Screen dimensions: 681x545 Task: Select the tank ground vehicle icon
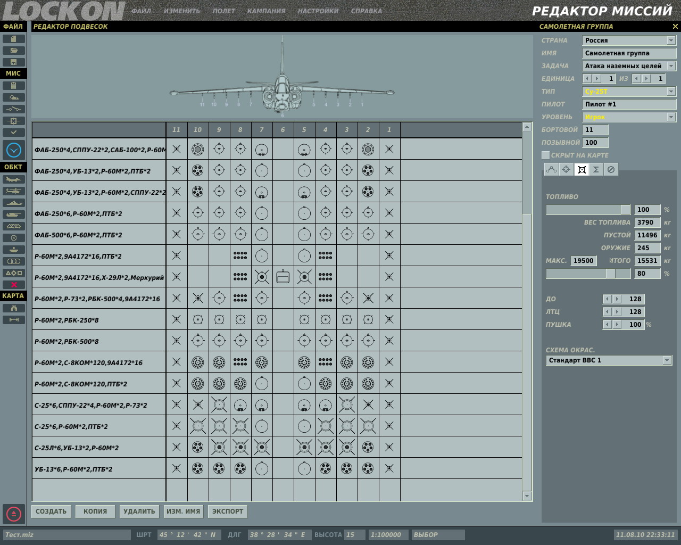(x=14, y=214)
